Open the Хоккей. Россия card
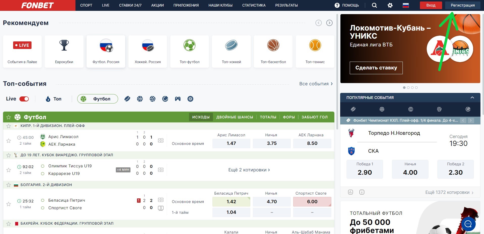This screenshot has width=484, height=234. [148, 51]
